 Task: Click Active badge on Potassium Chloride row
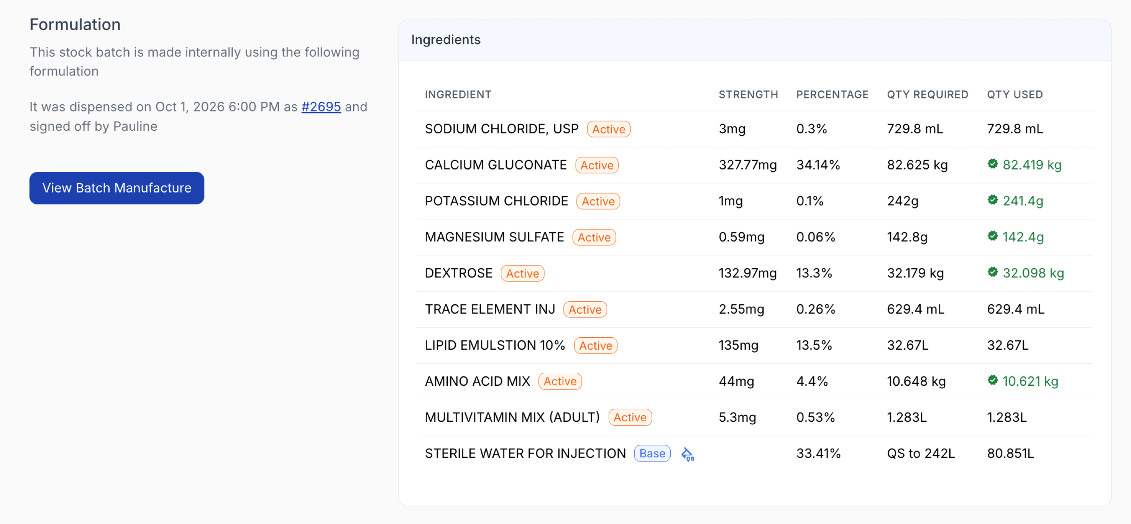pos(598,201)
